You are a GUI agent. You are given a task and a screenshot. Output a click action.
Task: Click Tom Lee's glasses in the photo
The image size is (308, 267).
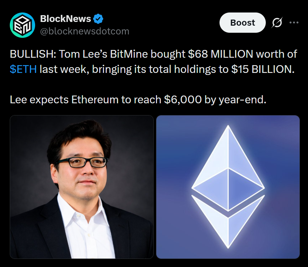tap(82, 163)
